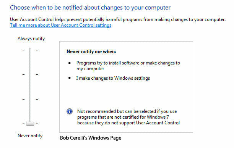
Task: Click the dash just left of the slider thumb
Action: pos(23,124)
